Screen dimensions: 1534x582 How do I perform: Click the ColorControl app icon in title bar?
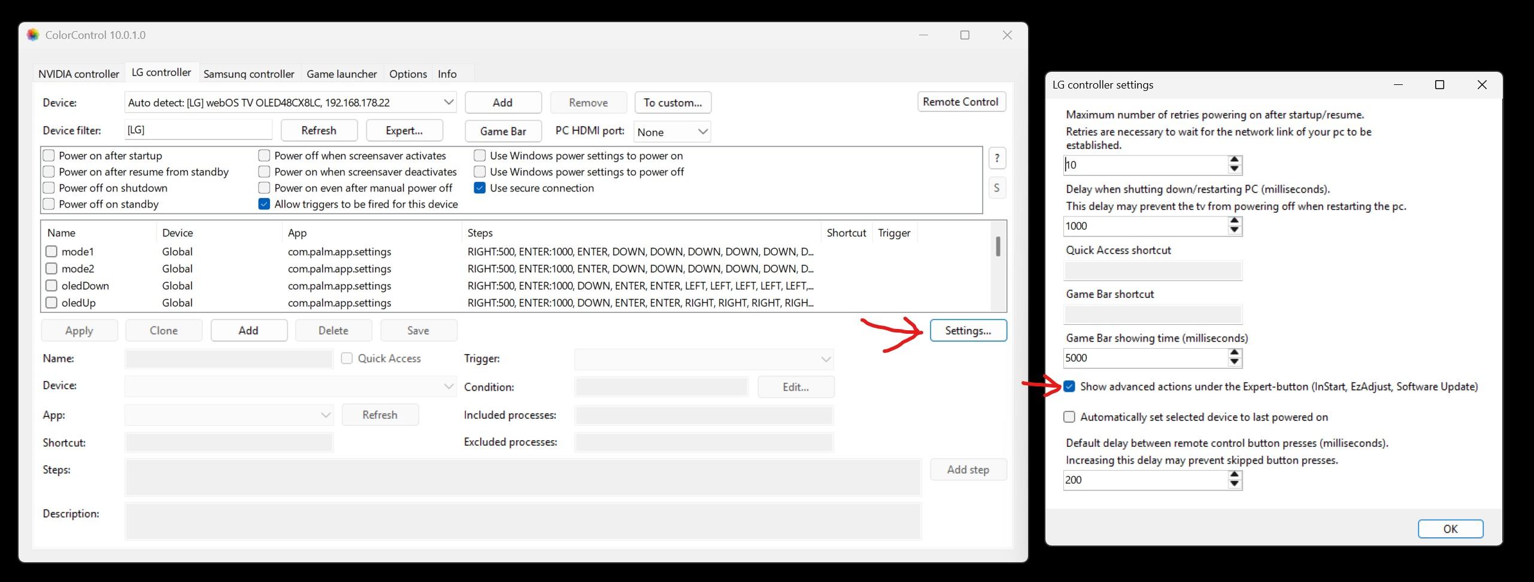(33, 35)
